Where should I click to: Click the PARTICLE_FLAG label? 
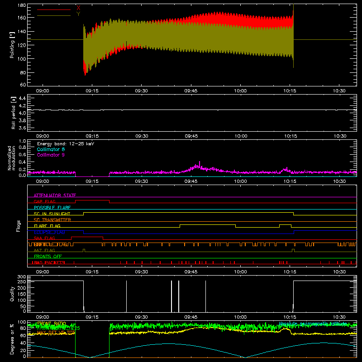51,244
